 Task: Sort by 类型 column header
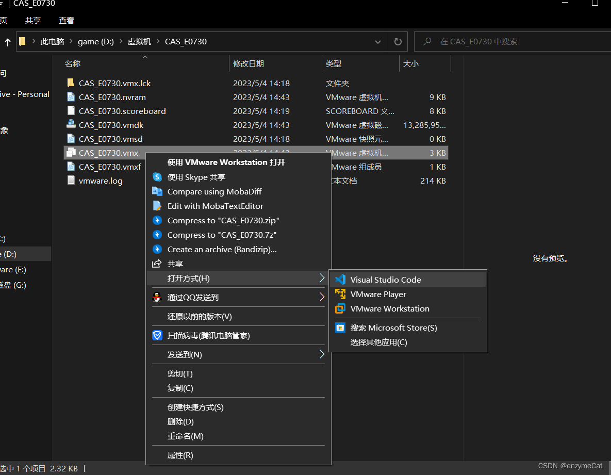[333, 63]
